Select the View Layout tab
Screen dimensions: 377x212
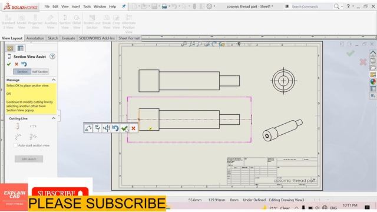tap(12, 38)
